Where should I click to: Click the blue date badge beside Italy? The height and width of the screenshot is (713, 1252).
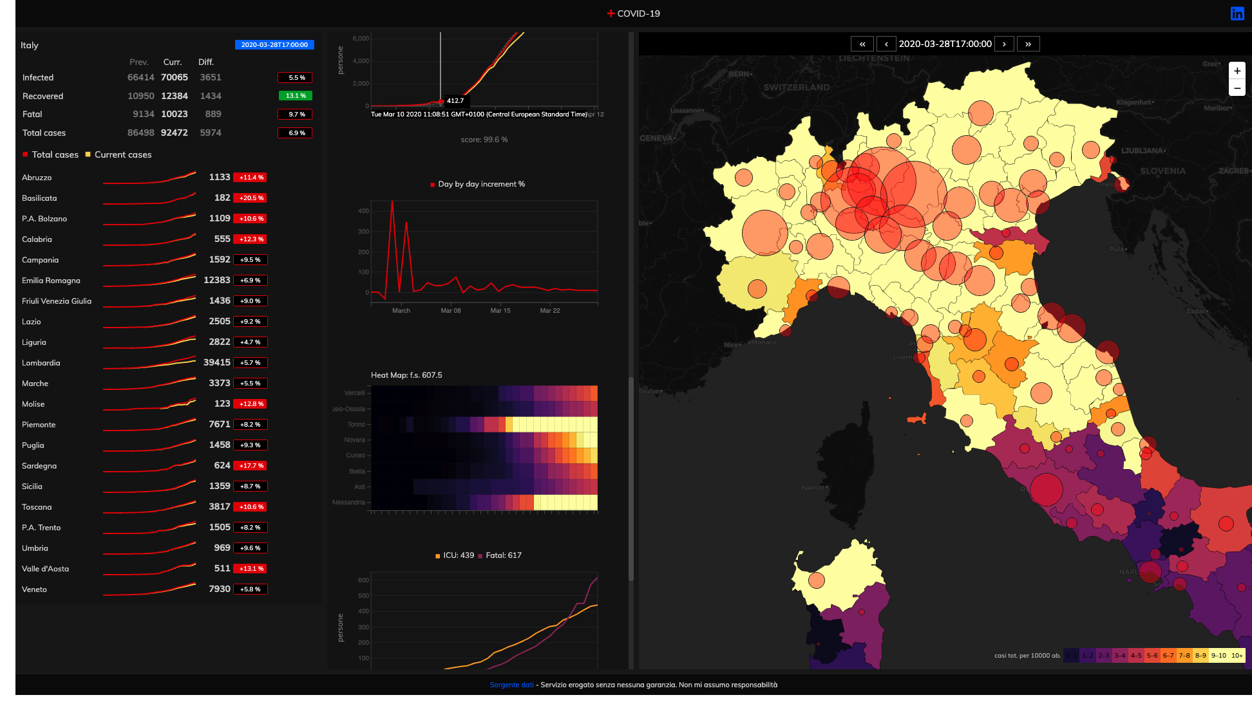click(x=274, y=45)
